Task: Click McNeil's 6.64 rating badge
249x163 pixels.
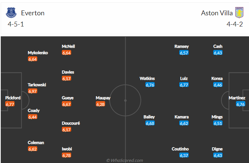Action: (66, 53)
